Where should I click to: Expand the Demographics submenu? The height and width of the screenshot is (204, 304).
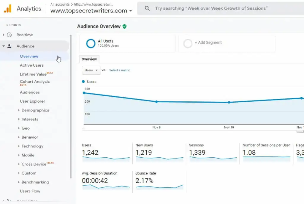pyautogui.click(x=19, y=110)
